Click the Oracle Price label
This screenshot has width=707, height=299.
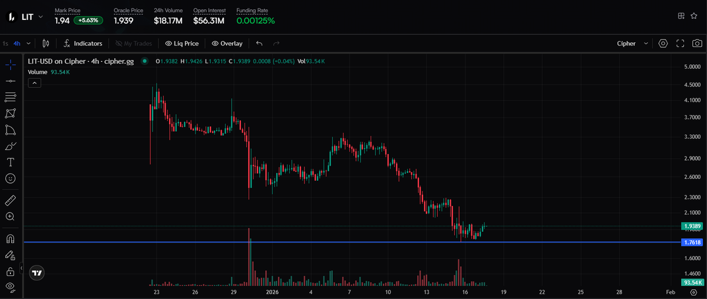pos(128,11)
